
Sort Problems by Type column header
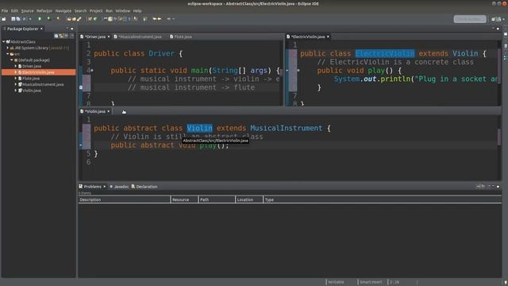[x=383, y=199]
